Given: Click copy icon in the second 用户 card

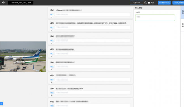Looking at the screenshot, I should [x=52, y=43].
